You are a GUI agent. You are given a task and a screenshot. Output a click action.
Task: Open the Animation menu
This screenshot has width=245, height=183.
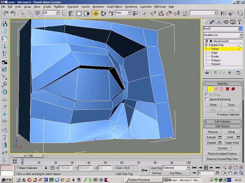pyautogui.click(x=98, y=7)
